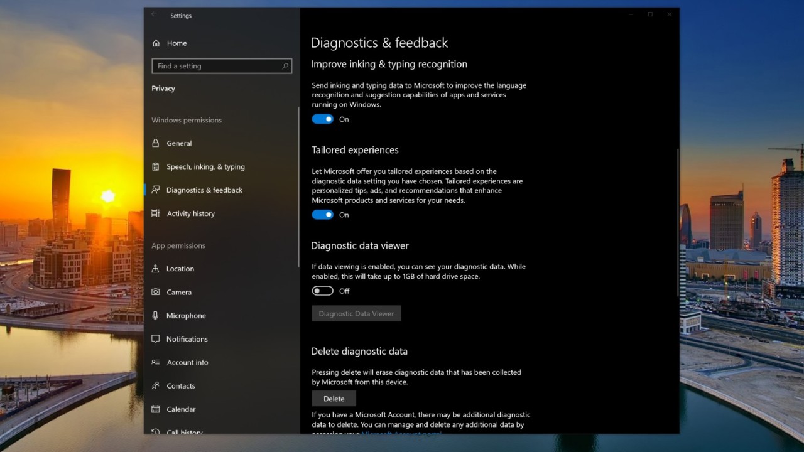Click the Find a setting search box
Image resolution: width=804 pixels, height=452 pixels.
222,66
